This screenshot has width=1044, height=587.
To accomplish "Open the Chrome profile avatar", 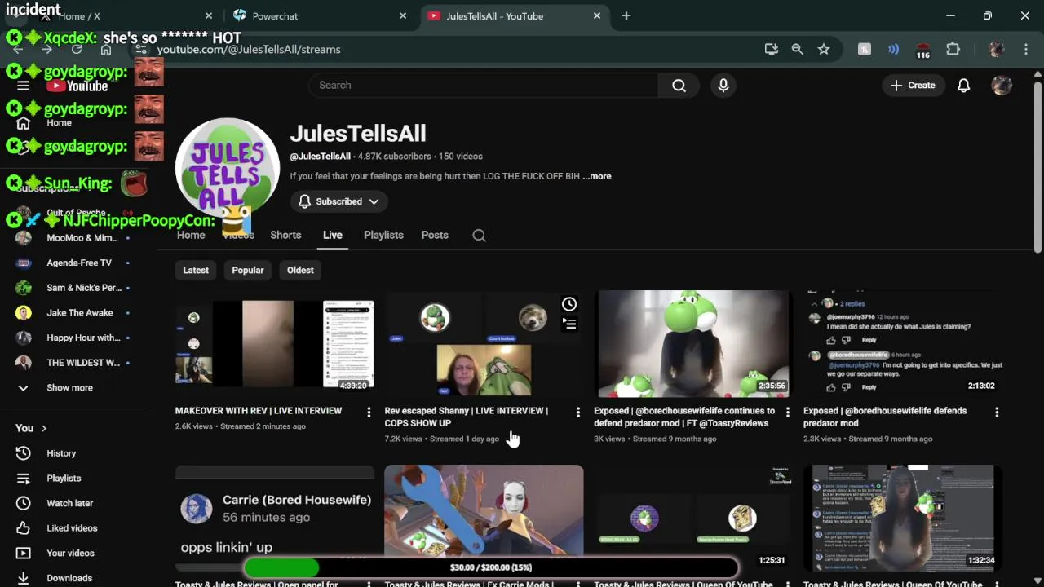I will 996,50.
